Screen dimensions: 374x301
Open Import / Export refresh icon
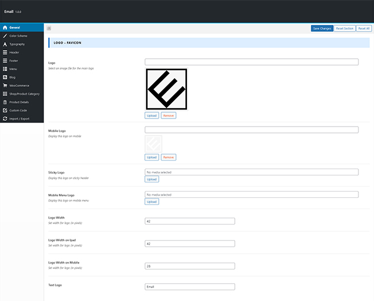tap(5, 119)
